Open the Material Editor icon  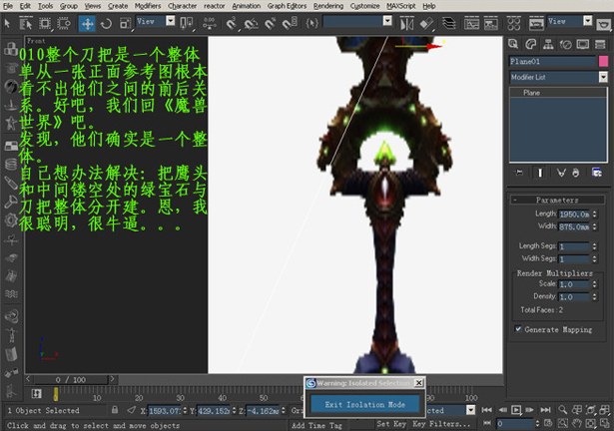point(513,24)
